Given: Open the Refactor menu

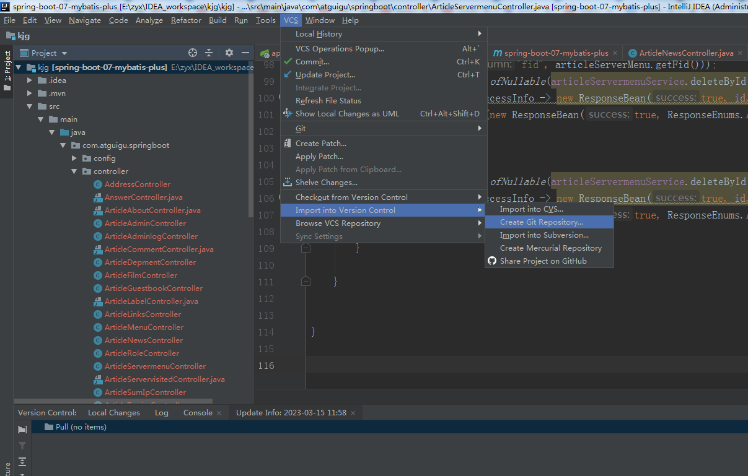Looking at the screenshot, I should point(186,20).
